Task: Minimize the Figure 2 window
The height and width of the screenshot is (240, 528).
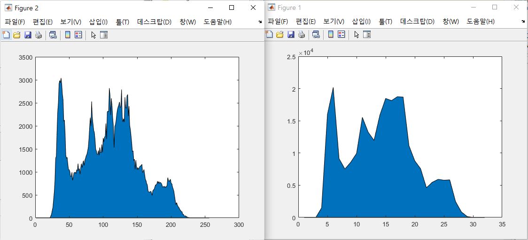Action: [x=210, y=8]
